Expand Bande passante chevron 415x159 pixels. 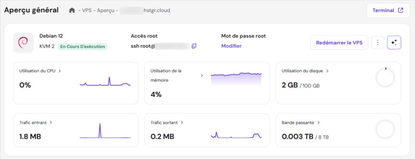[319, 123]
